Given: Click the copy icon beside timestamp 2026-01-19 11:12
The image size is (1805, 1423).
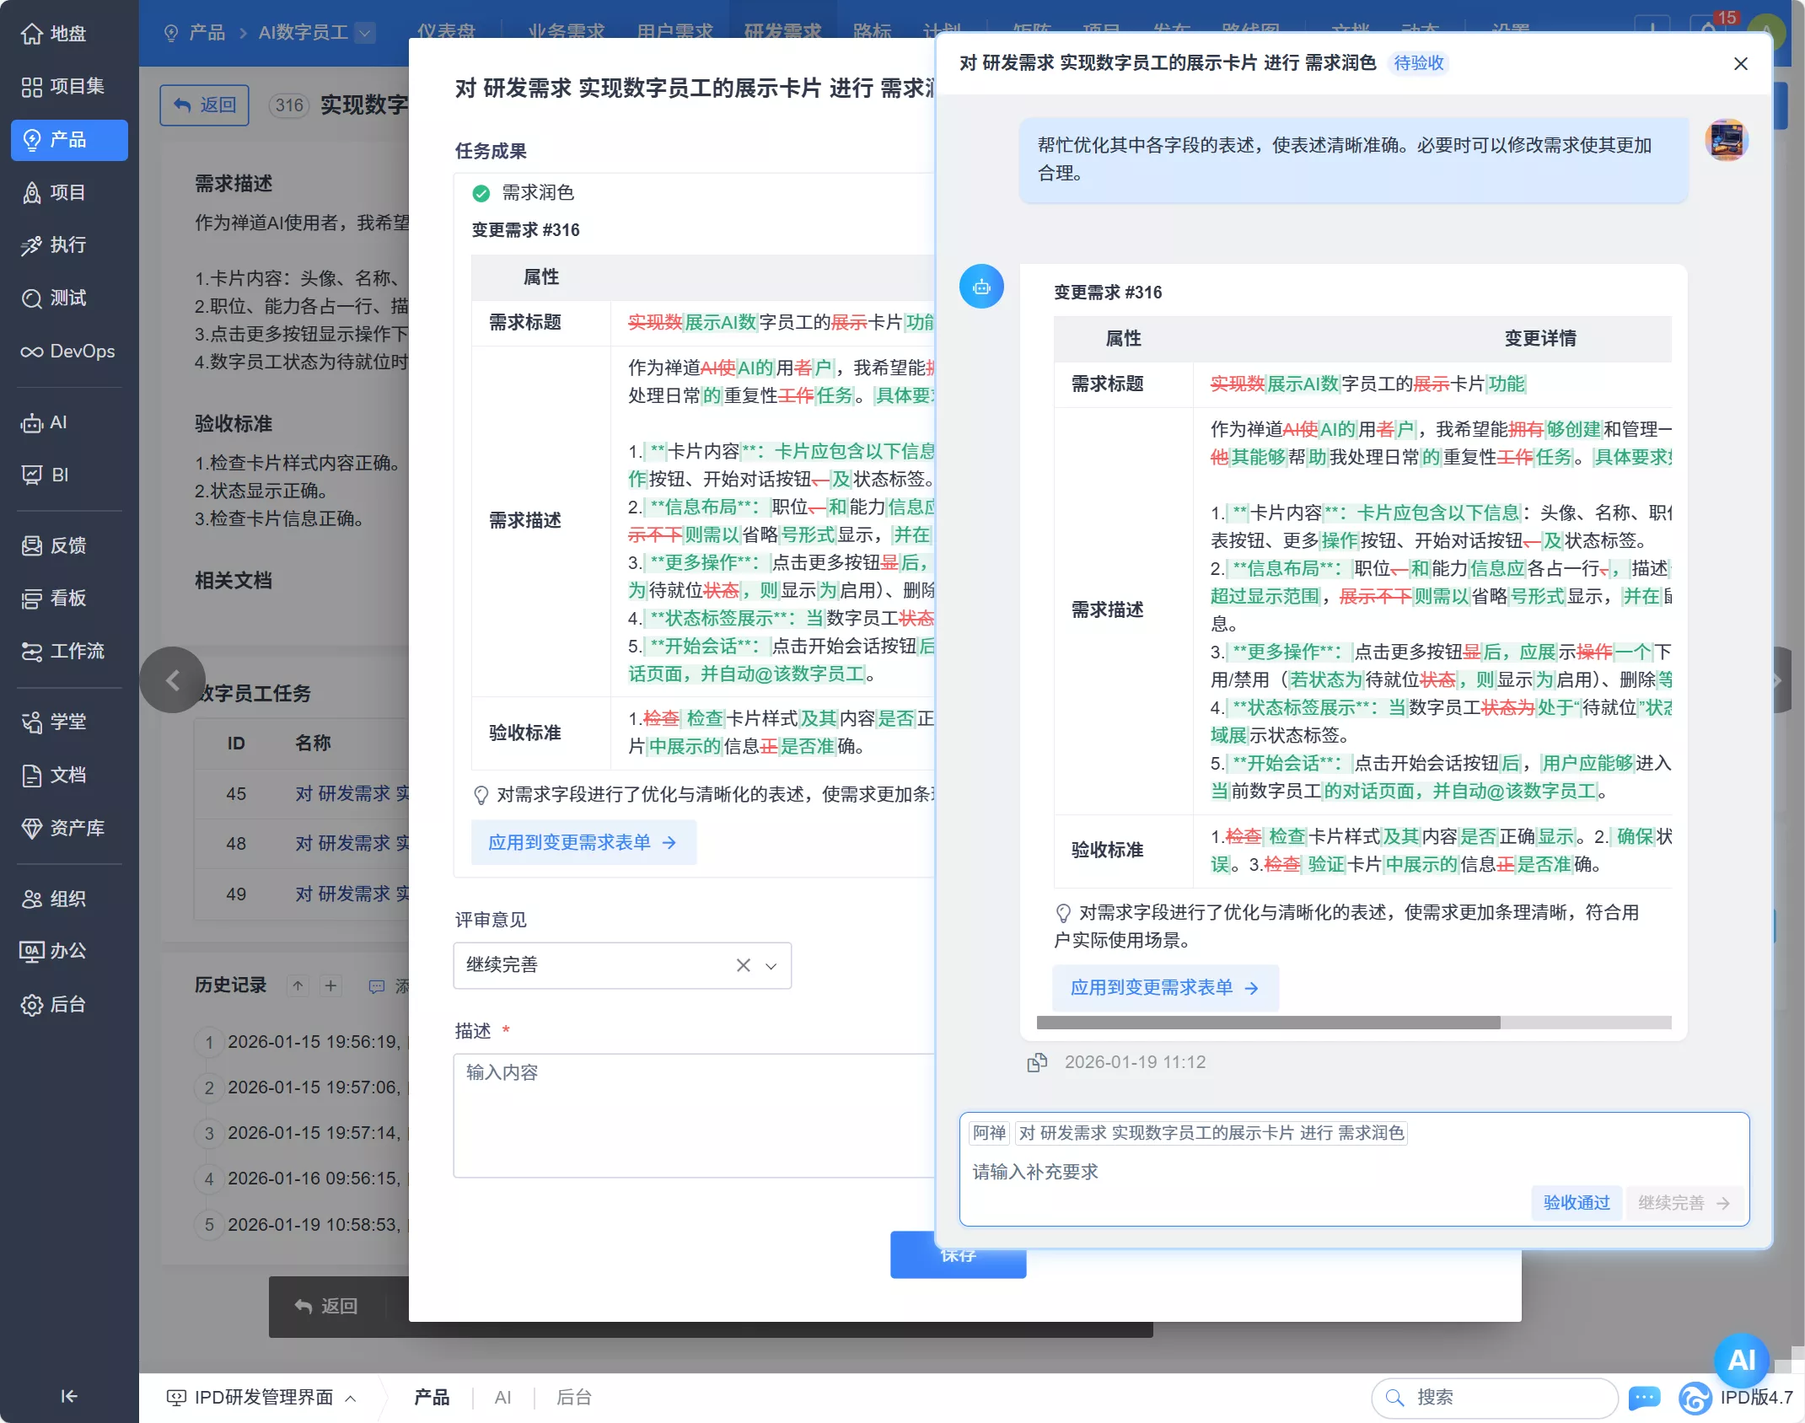Looking at the screenshot, I should tap(1038, 1062).
